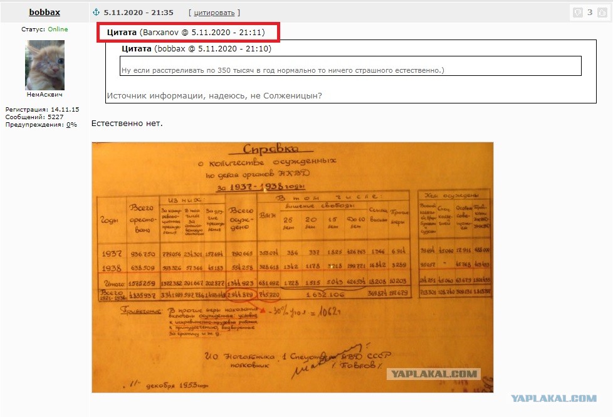Click the line 'Источник информации, надеюсь, не Солженицын?'

[214, 96]
